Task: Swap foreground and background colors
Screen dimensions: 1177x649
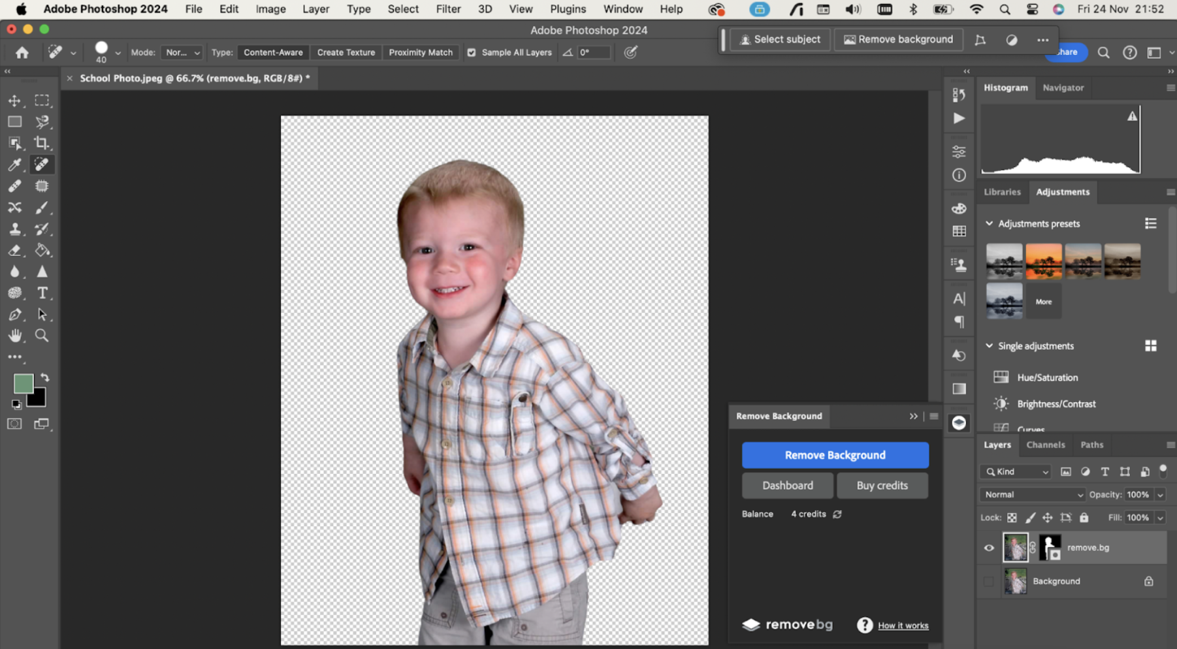Action: (x=45, y=378)
